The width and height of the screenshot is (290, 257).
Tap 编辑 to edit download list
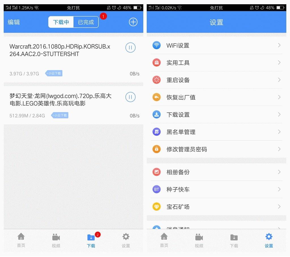coord(13,22)
